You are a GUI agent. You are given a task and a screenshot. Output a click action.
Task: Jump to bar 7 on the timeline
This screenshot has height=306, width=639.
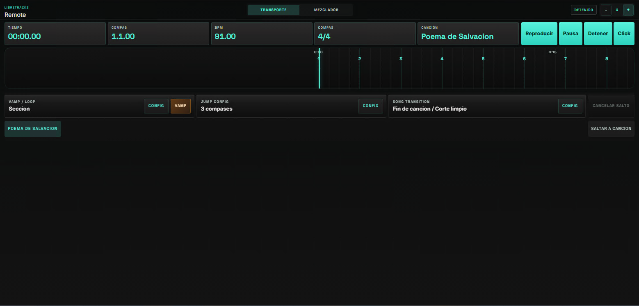coord(566,59)
